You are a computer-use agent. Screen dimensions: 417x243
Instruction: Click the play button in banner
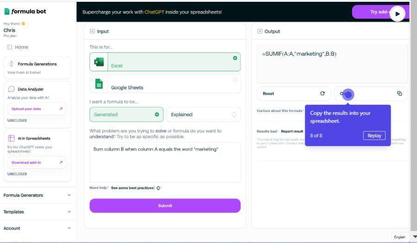[398, 14]
